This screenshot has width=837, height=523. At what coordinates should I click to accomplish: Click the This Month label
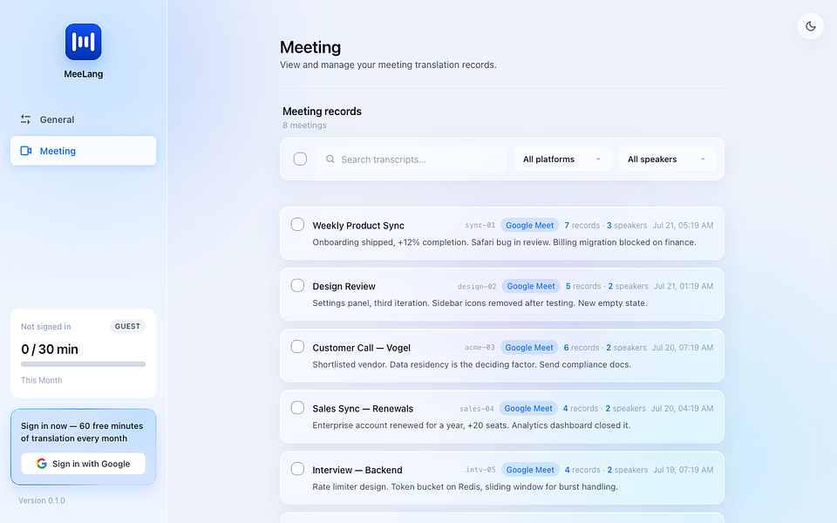pos(42,380)
